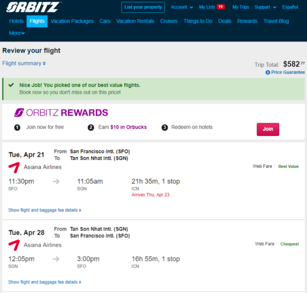Click the green checkmark in the best value banner
Viewport: 307px width, 293px height.
click(x=11, y=85)
